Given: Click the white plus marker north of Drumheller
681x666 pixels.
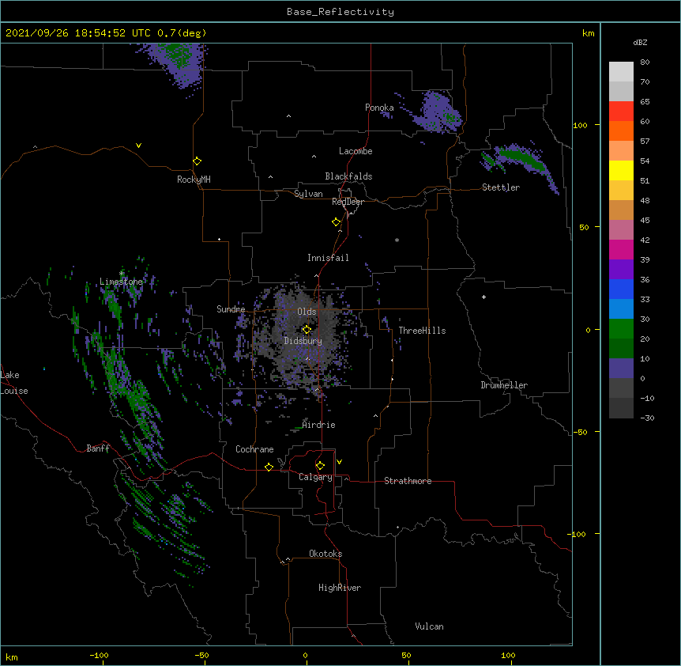Looking at the screenshot, I should point(483,297).
